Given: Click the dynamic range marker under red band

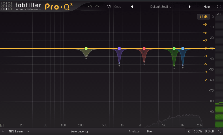Looking at the screenshot, I should [144, 63].
